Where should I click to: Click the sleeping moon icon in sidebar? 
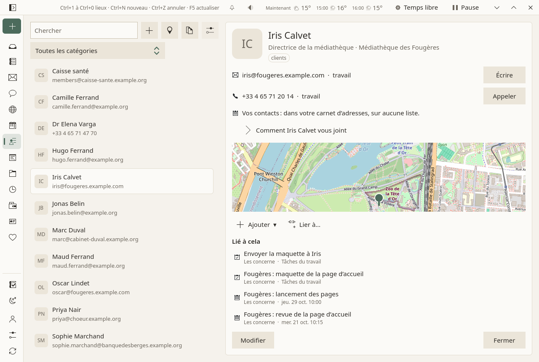click(13, 301)
